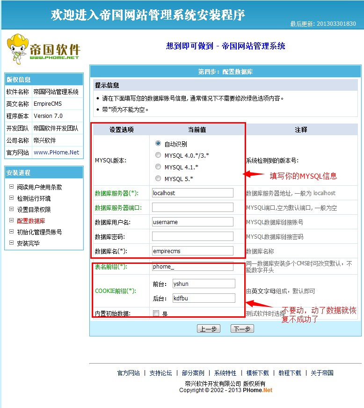Click the box icon beside 安装完毕
This screenshot has width=364, height=408.
point(11,243)
